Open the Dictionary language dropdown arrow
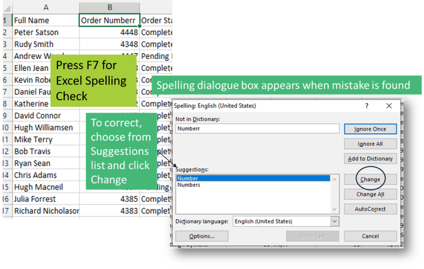Image resolution: width=424 pixels, height=269 pixels. tap(335, 221)
